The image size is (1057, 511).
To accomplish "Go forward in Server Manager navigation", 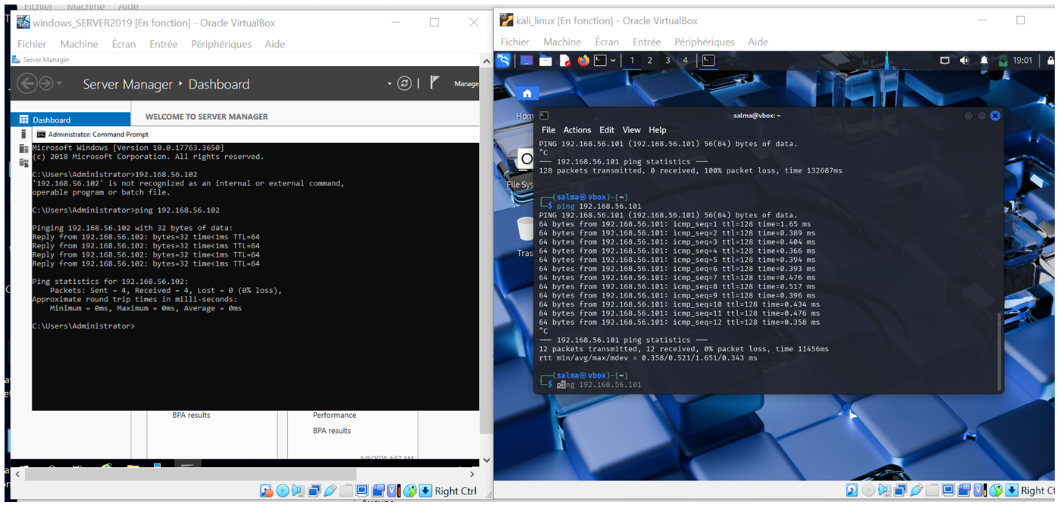I will (x=45, y=84).
